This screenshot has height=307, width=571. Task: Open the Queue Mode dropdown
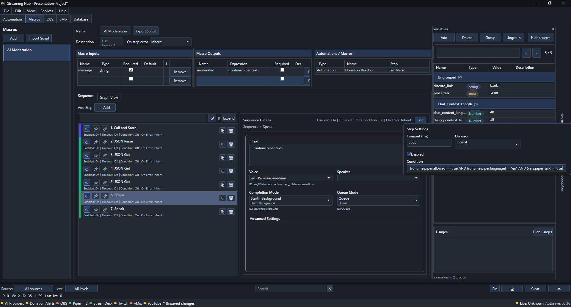click(x=378, y=200)
